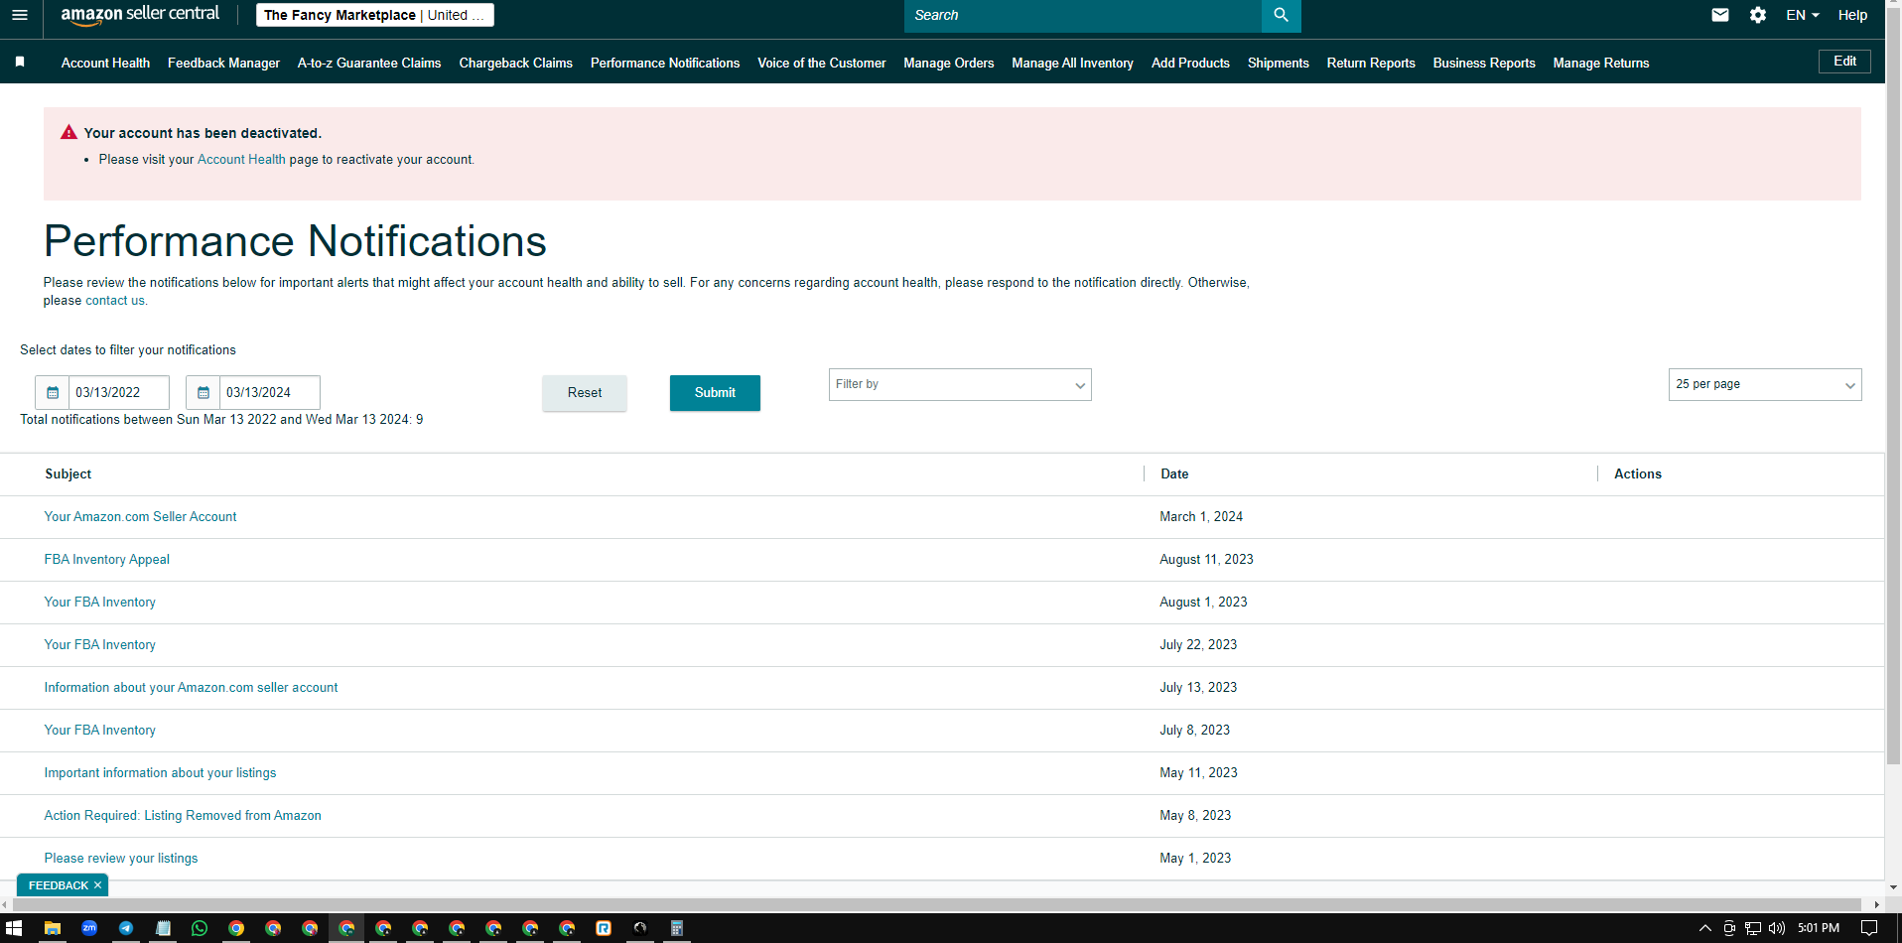1902x943 pixels.
Task: Go to Manage Orders
Action: coord(949,63)
